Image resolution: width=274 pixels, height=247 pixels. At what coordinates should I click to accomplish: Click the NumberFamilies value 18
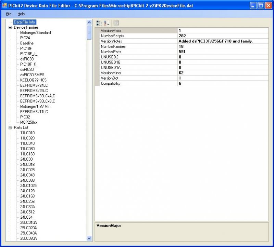(223, 46)
